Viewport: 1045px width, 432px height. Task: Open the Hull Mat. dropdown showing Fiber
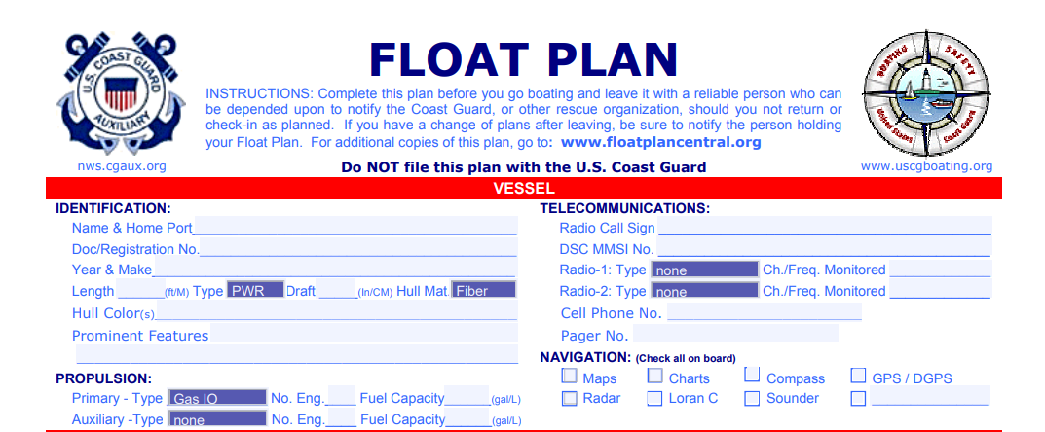click(x=484, y=290)
